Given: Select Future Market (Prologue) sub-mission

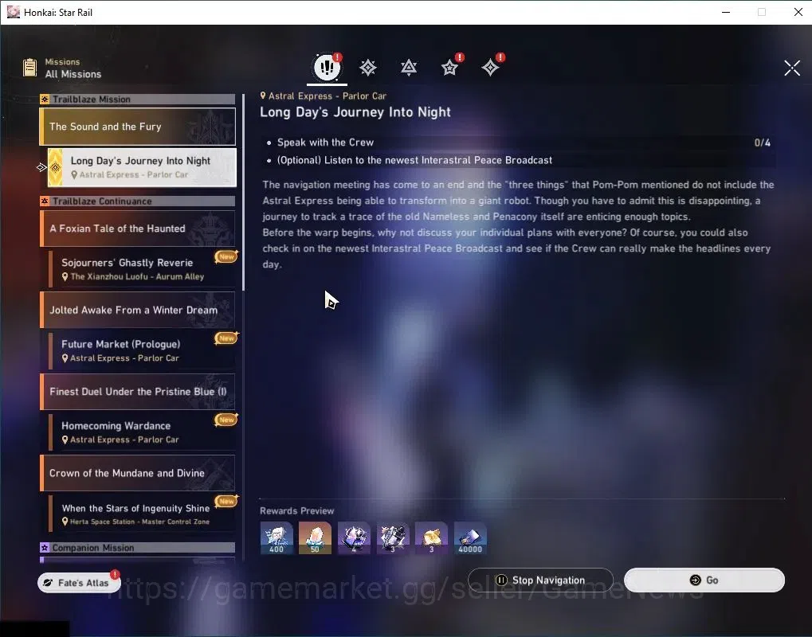Looking at the screenshot, I should click(x=143, y=350).
